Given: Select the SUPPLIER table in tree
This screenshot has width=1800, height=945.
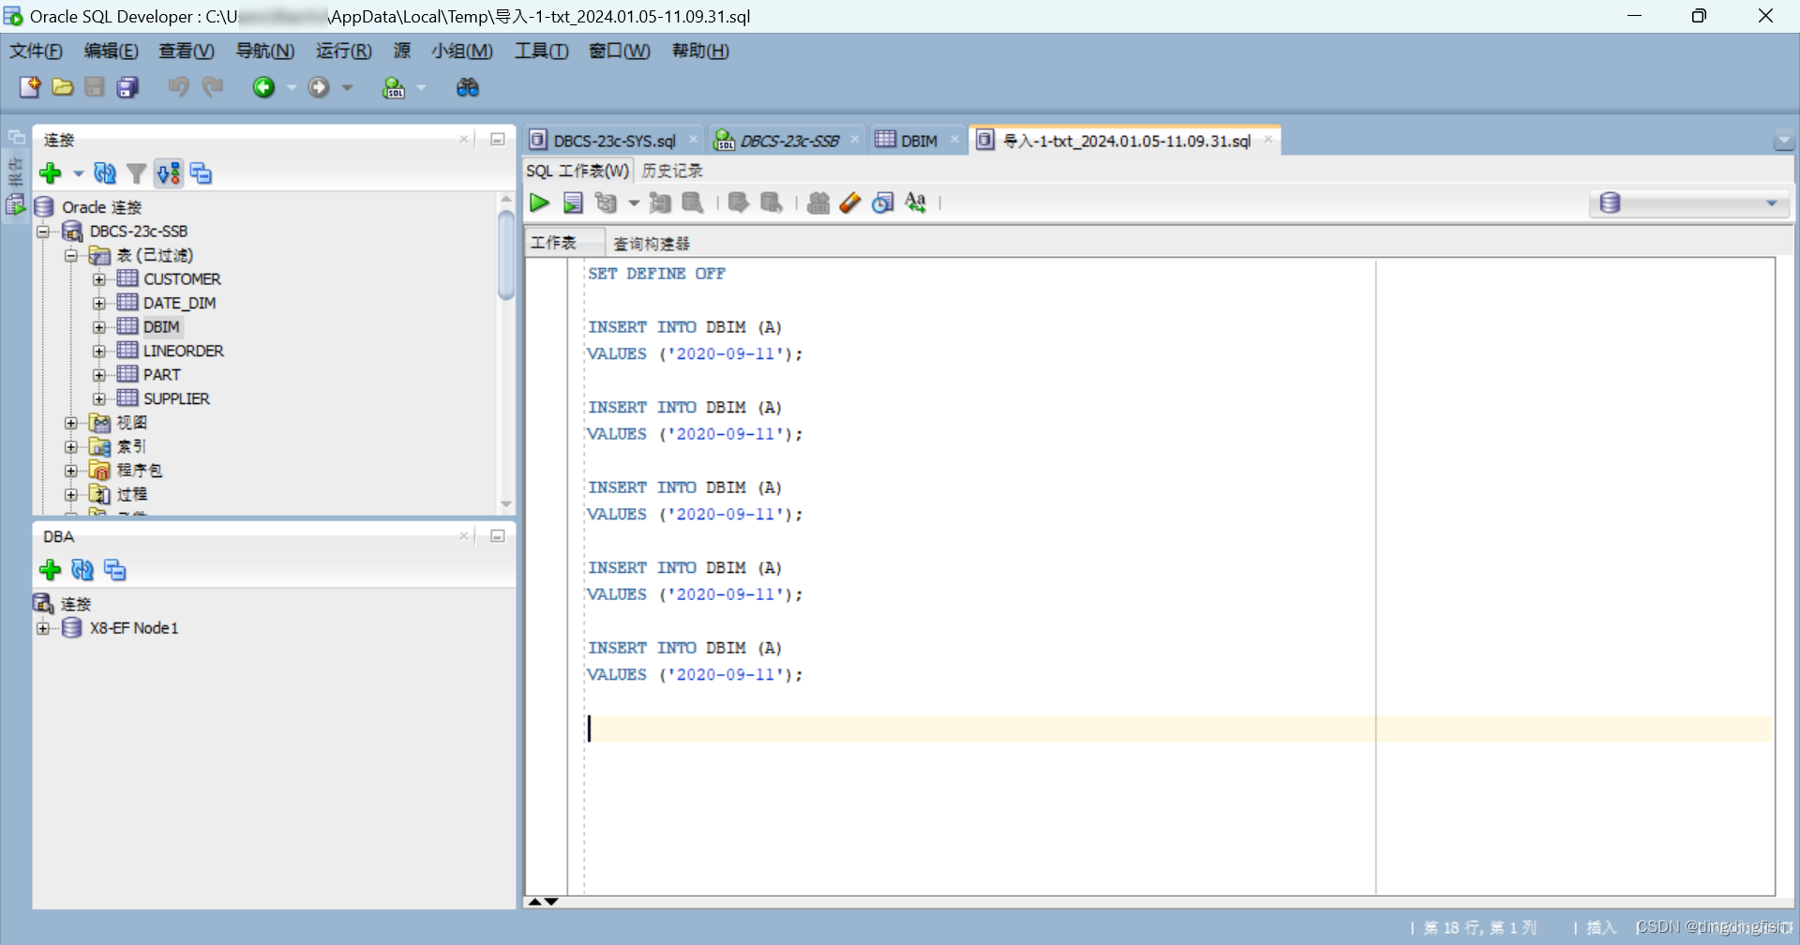Looking at the screenshot, I should tap(176, 398).
